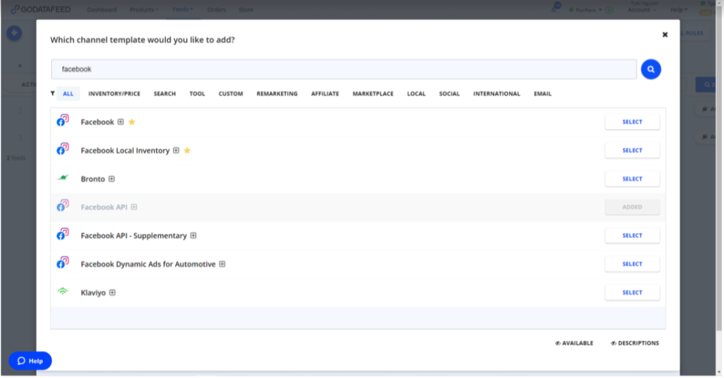Click the ADDED button for Facebook API
This screenshot has height=378, width=724.
click(x=632, y=207)
